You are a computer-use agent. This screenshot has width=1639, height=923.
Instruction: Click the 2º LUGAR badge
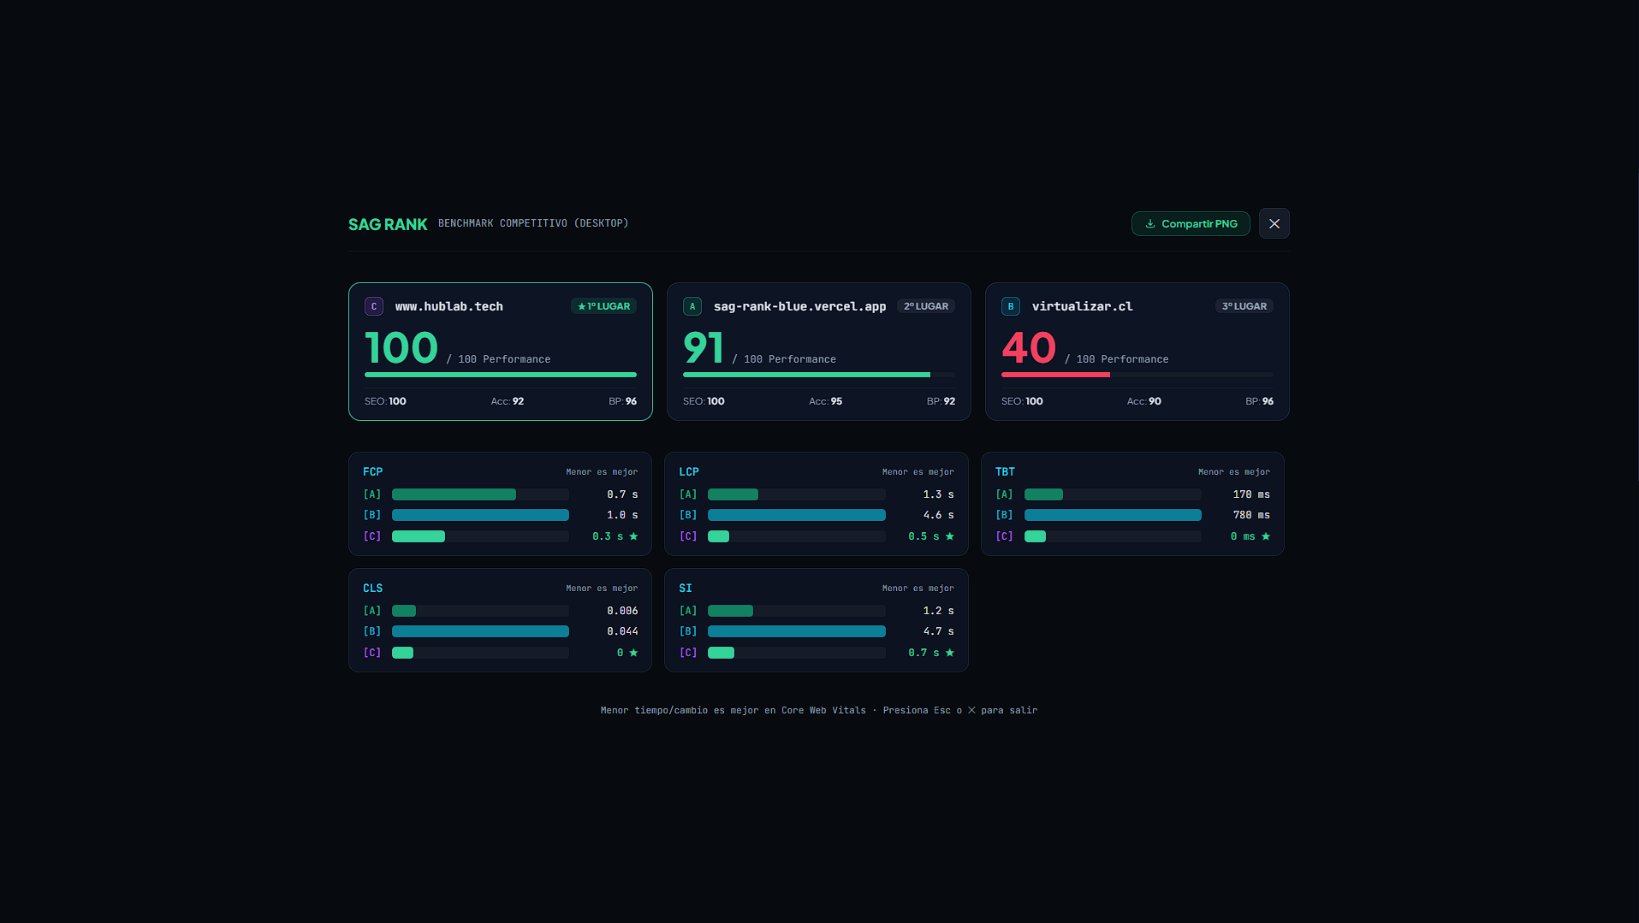pyautogui.click(x=926, y=306)
